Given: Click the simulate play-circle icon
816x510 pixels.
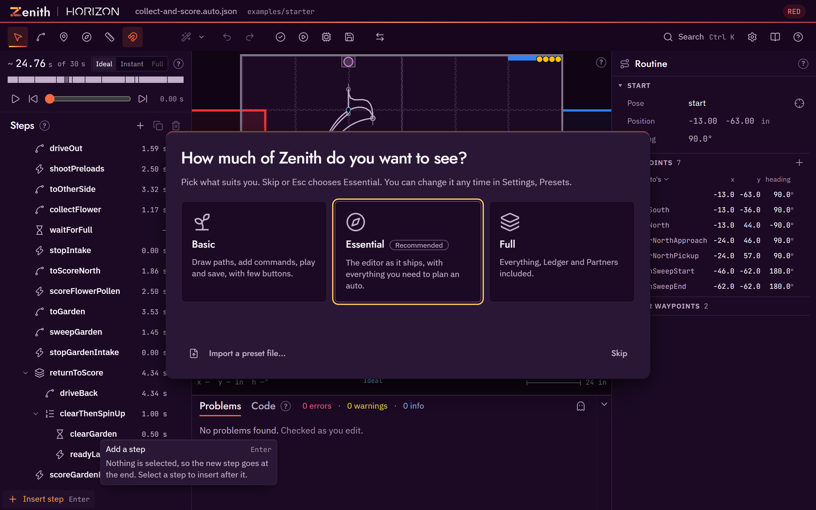Looking at the screenshot, I should (303, 37).
